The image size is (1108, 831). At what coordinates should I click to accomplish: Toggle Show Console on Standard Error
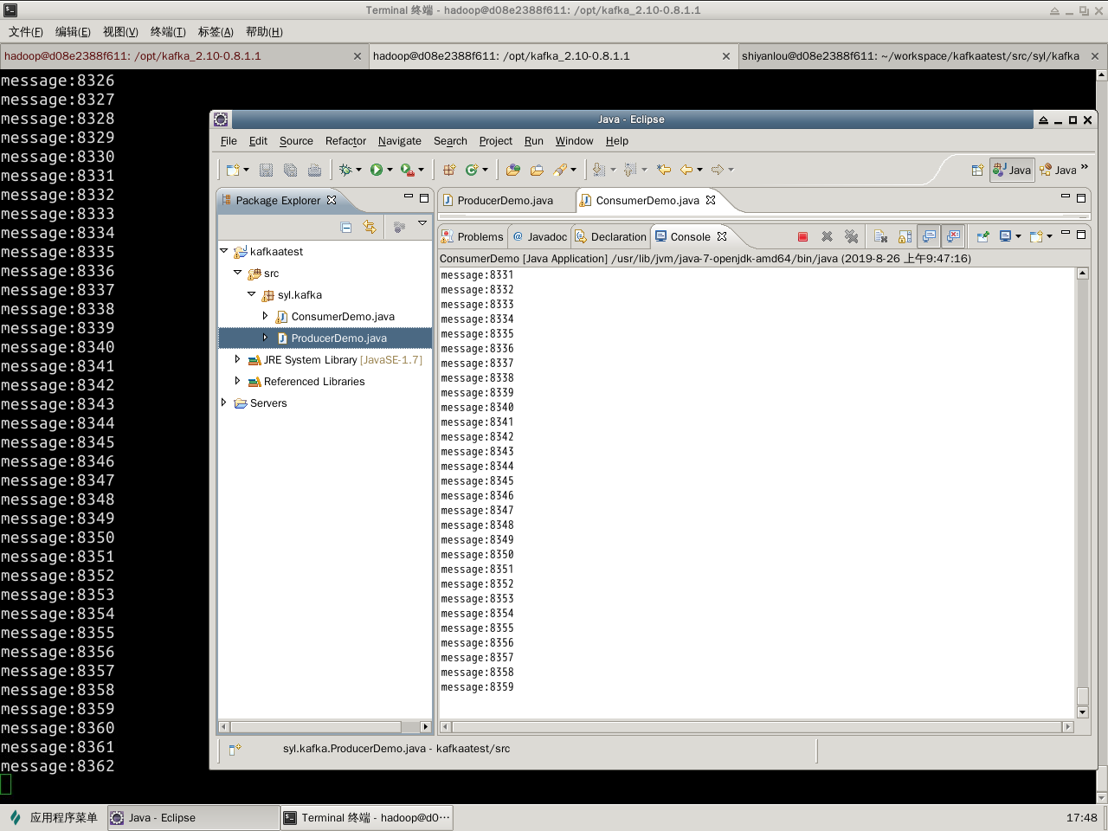(953, 236)
